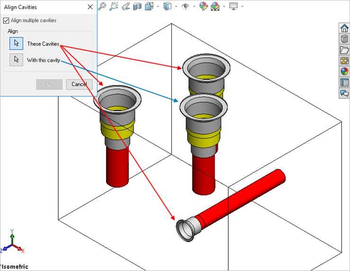Open the SOLIDWORKS Forum chat icon
The width and height of the screenshot is (350, 271).
pos(344,93)
